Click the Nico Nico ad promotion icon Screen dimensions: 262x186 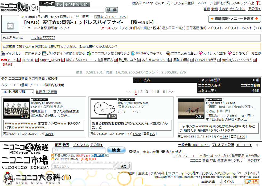[168, 53]
